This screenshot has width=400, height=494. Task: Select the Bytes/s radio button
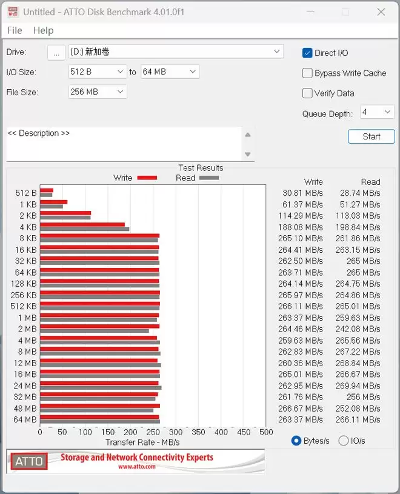coord(296,441)
